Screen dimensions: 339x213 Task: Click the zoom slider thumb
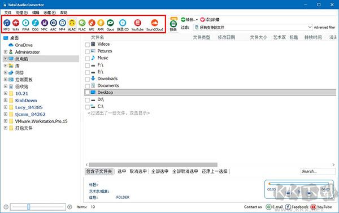(29, 207)
